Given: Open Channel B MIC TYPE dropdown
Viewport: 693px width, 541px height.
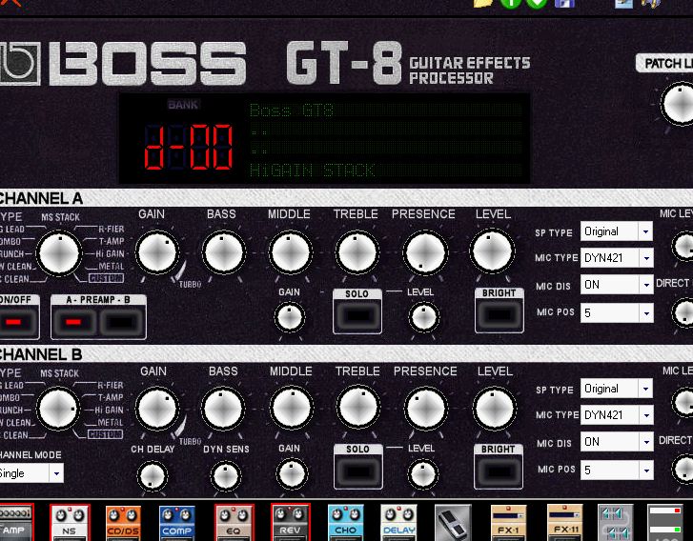Looking at the screenshot, I should coord(617,415).
